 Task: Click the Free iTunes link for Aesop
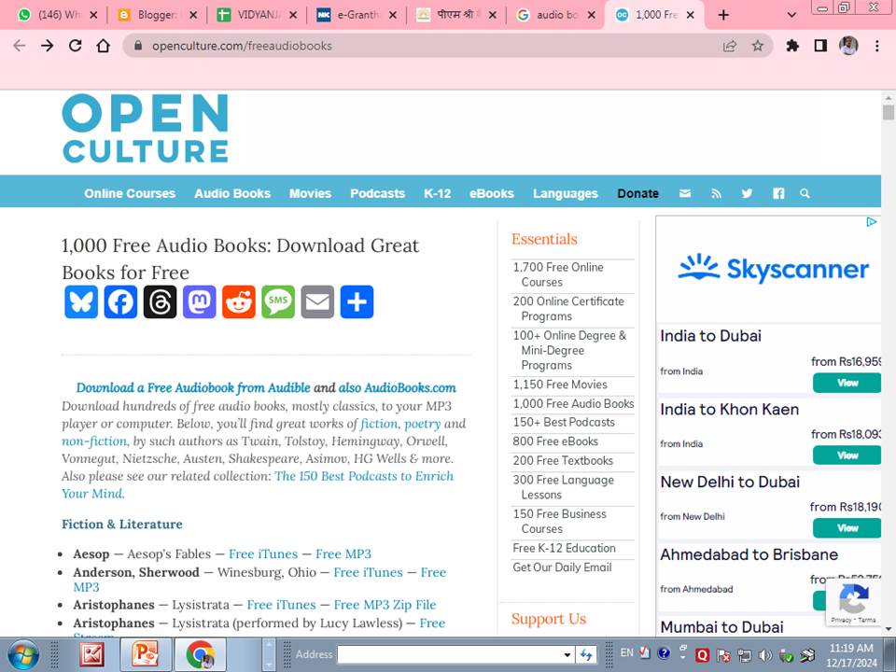262,553
